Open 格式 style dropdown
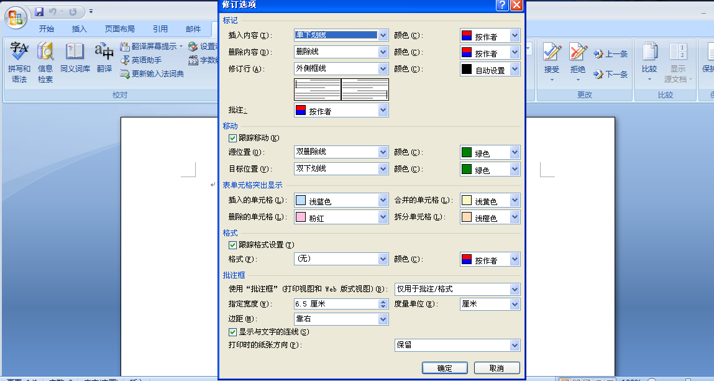The image size is (714, 381). coord(341,259)
